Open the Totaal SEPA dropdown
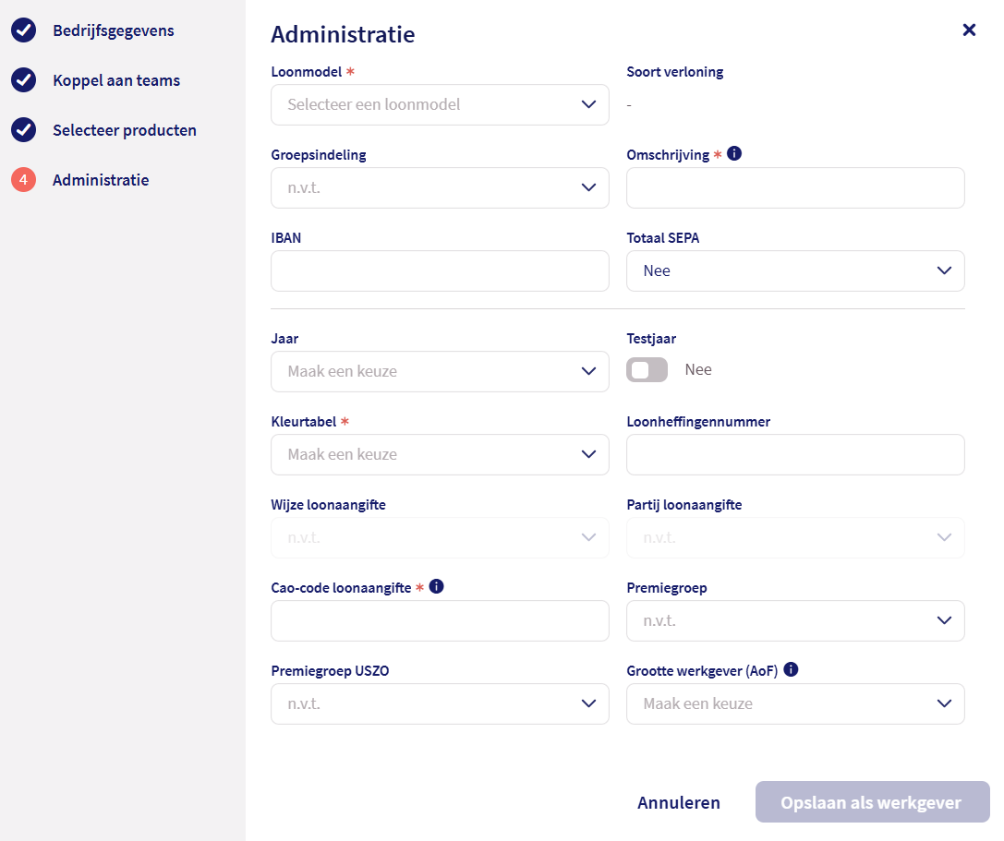 pos(795,270)
